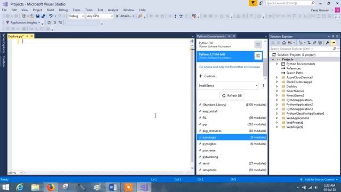Toggle the setuptools checkmark
The width and height of the screenshot is (341, 192).
click(200, 170)
